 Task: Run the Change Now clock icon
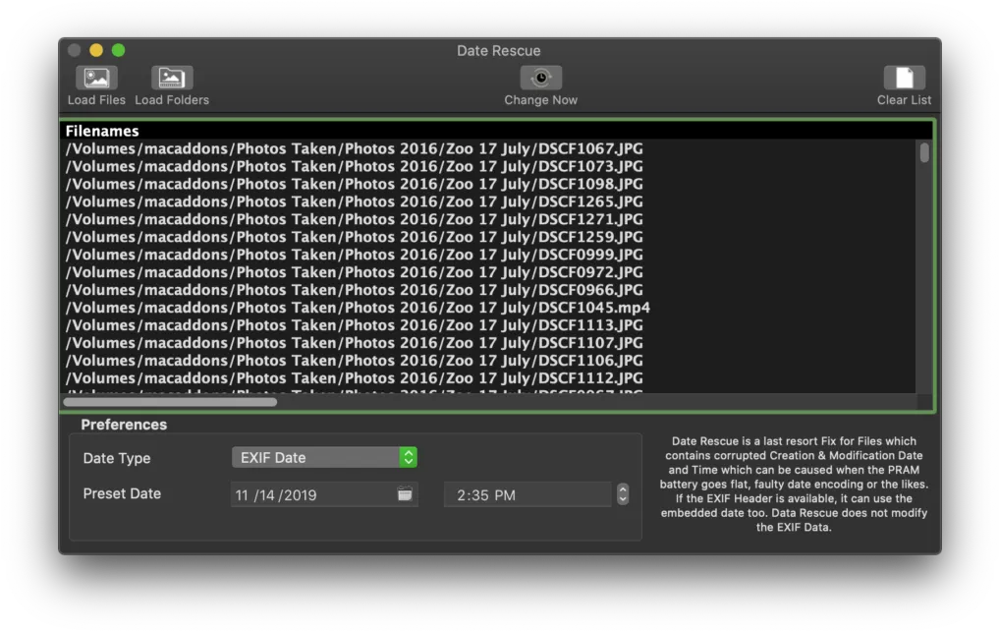click(x=540, y=78)
